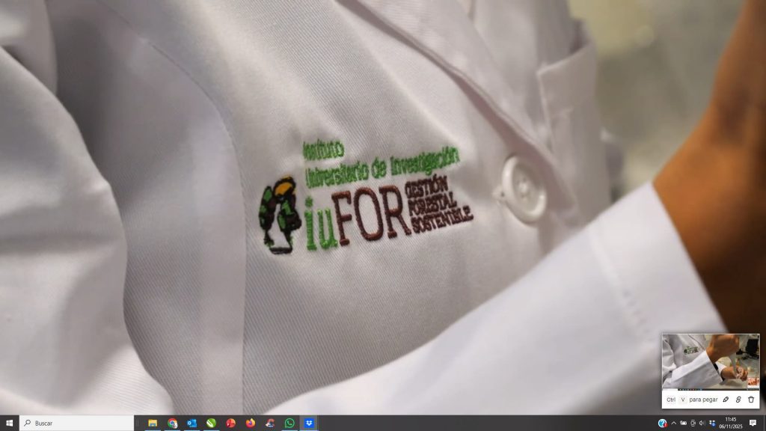
Task: Launch Google Chrome from the taskbar
Action: 173,424
